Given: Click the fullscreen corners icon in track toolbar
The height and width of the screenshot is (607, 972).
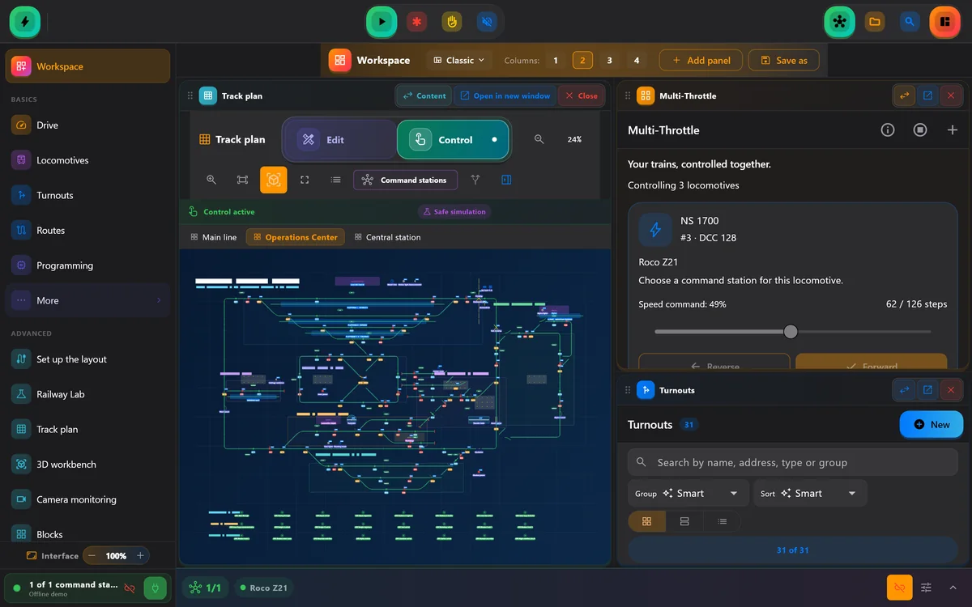Looking at the screenshot, I should coord(305,180).
